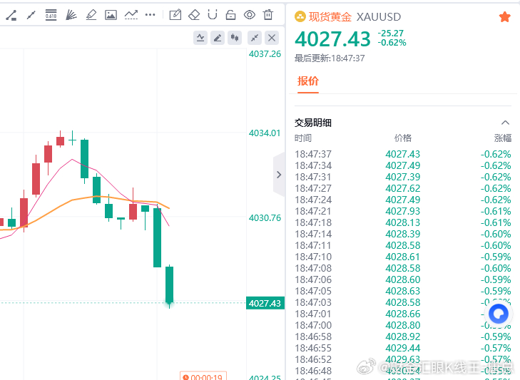Viewport: 520px width, 380px height.
Task: Click the -25.27 change value
Action: (x=391, y=34)
